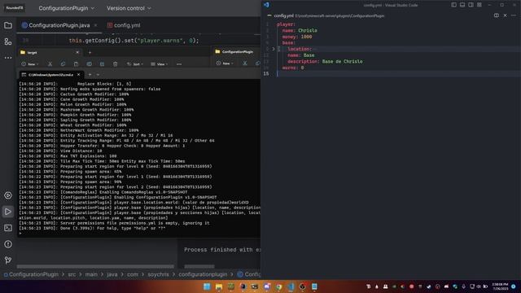The image size is (521, 293).
Task: Open the terminal profile dropdown arrow next to cmd tab
Action: pyautogui.click(x=98, y=75)
